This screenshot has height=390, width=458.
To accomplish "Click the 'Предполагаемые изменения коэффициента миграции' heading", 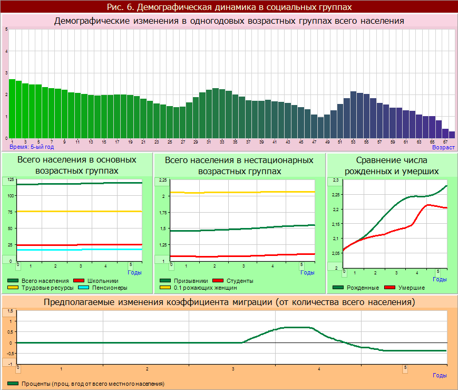I will click(x=229, y=302).
